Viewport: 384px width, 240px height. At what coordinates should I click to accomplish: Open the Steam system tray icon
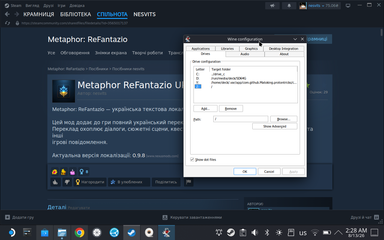231,232
